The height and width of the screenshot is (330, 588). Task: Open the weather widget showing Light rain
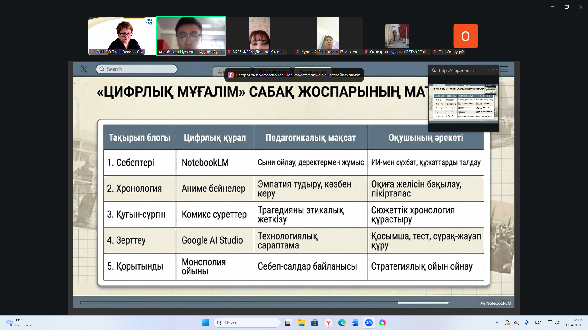pos(18,323)
